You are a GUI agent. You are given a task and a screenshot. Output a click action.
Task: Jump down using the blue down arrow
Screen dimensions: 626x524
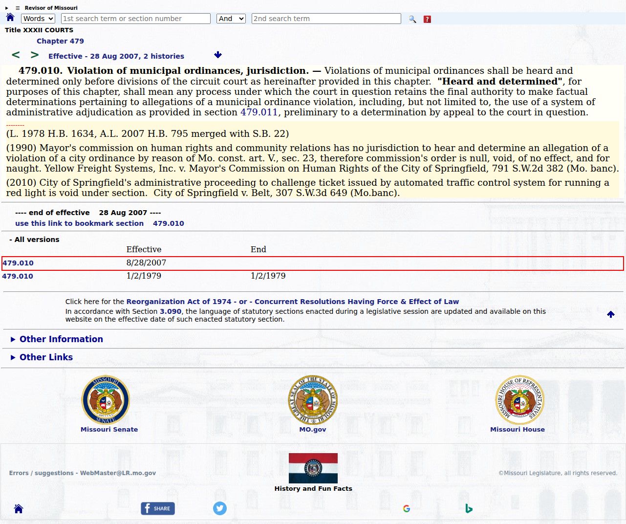point(218,55)
